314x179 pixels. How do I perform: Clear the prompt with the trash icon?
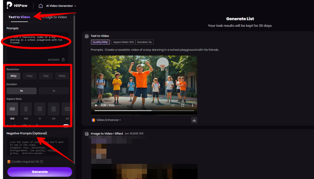(x=63, y=60)
